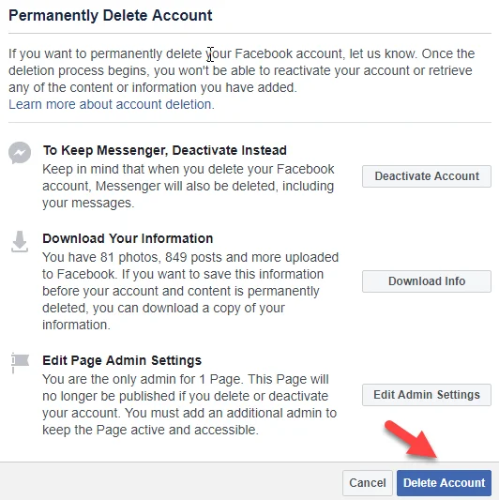Screen dimensions: 499x500
Task: Click the red arrow annotation
Action: [412, 440]
